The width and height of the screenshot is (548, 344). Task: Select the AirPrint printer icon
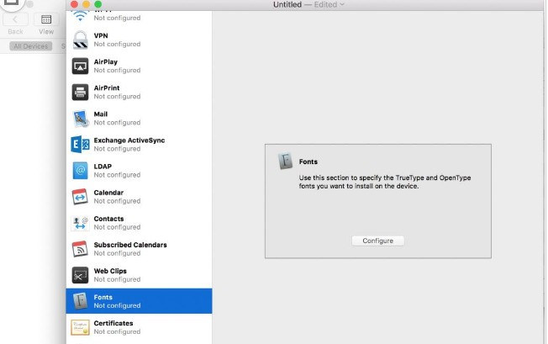(x=81, y=93)
